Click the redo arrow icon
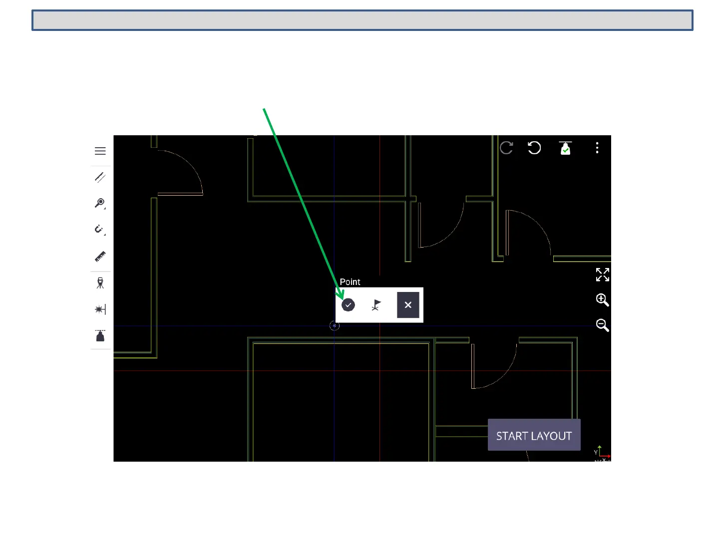Image resolution: width=719 pixels, height=539 pixels. point(506,148)
